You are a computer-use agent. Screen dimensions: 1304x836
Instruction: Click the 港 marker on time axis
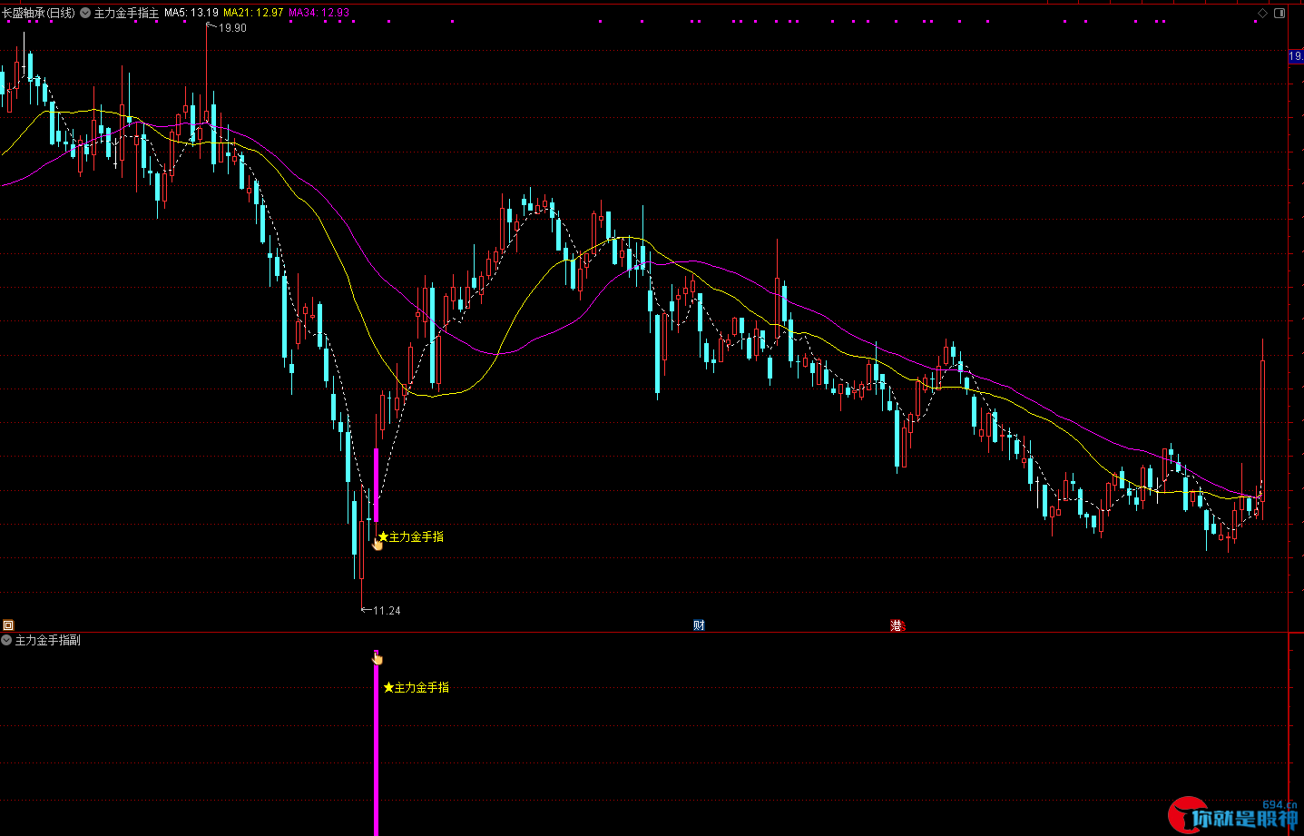897,625
